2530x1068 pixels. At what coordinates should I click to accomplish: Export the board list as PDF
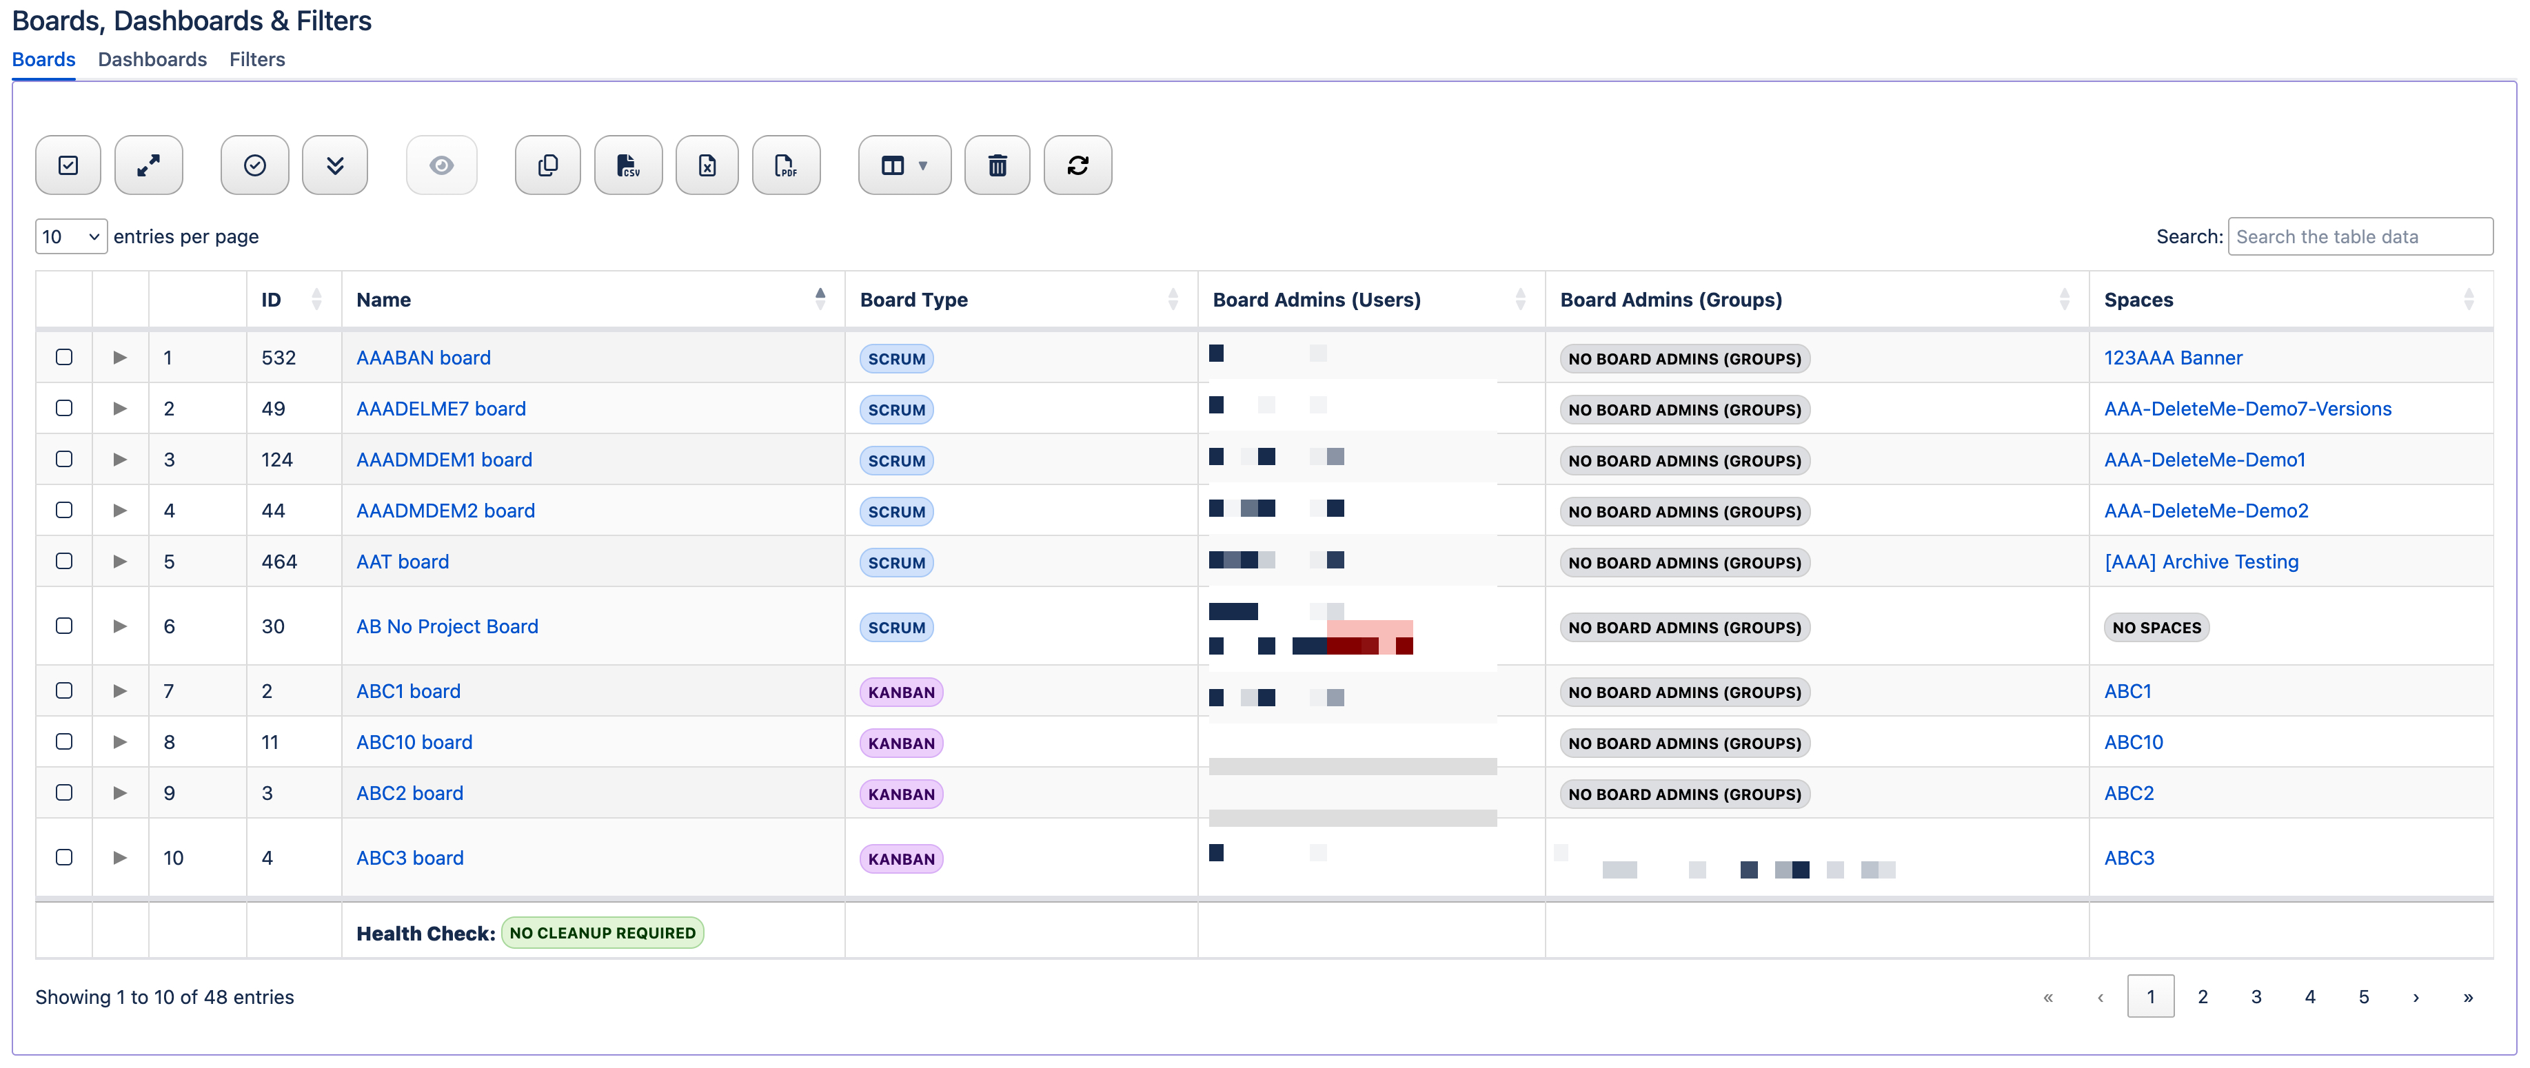[x=786, y=165]
